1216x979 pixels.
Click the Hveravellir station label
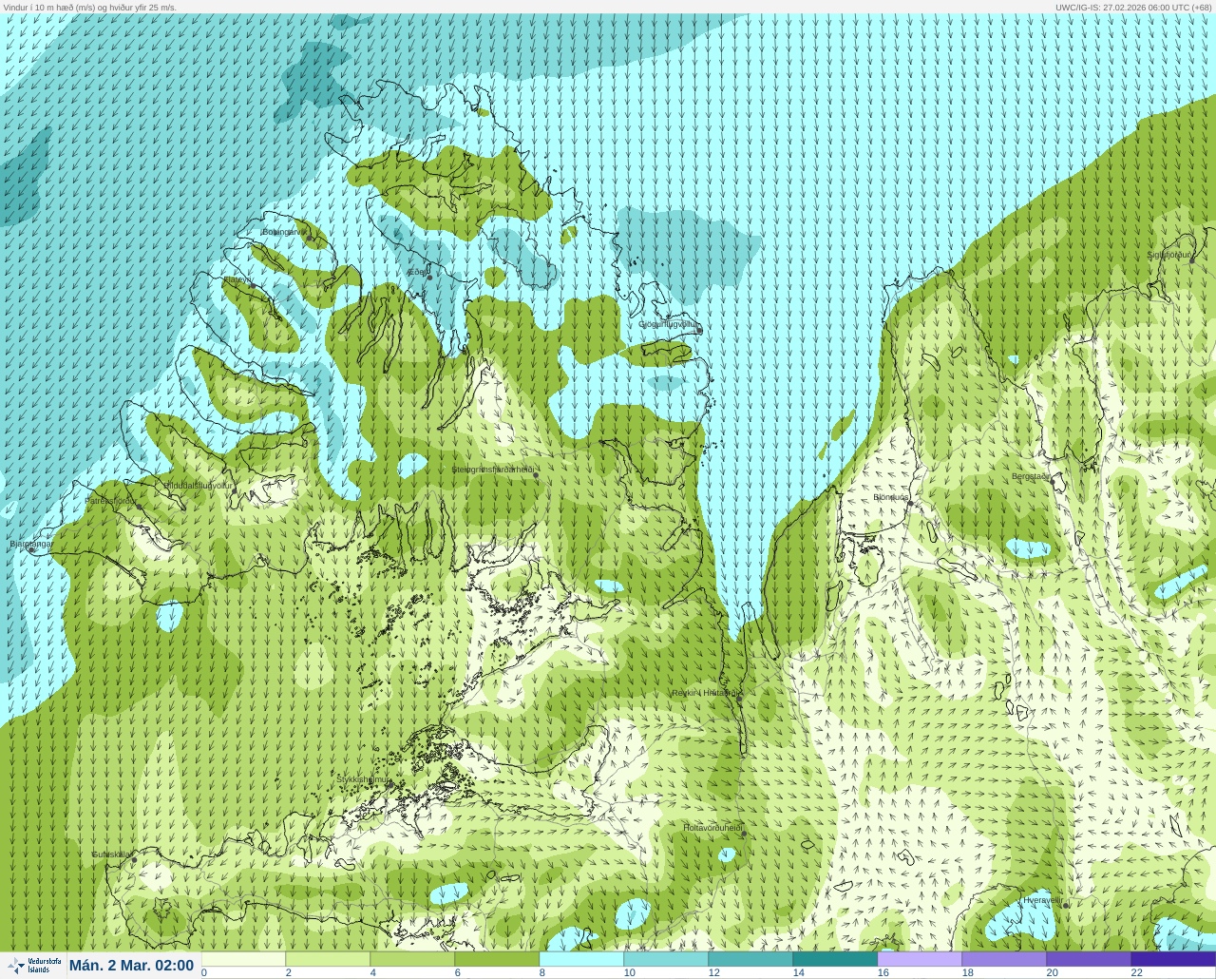pyautogui.click(x=1042, y=900)
